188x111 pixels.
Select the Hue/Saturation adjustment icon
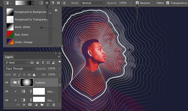[23, 91]
